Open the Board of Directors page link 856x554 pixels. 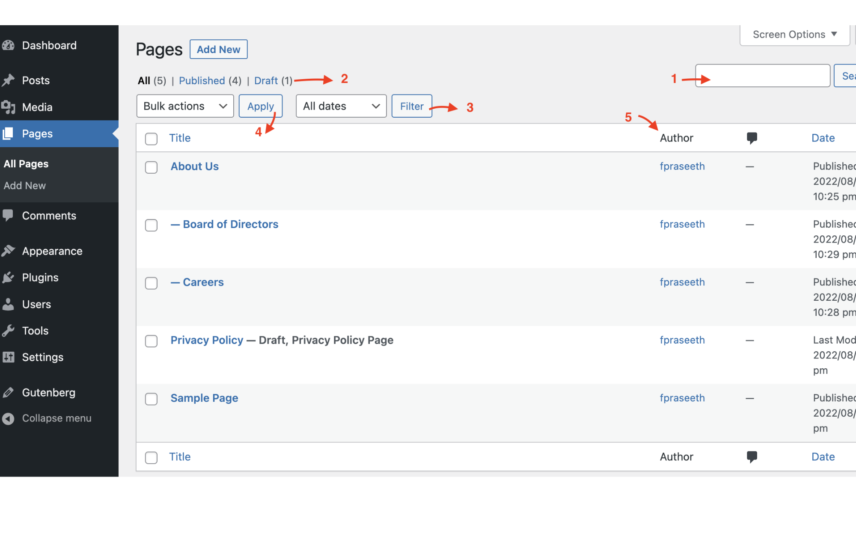tap(230, 224)
